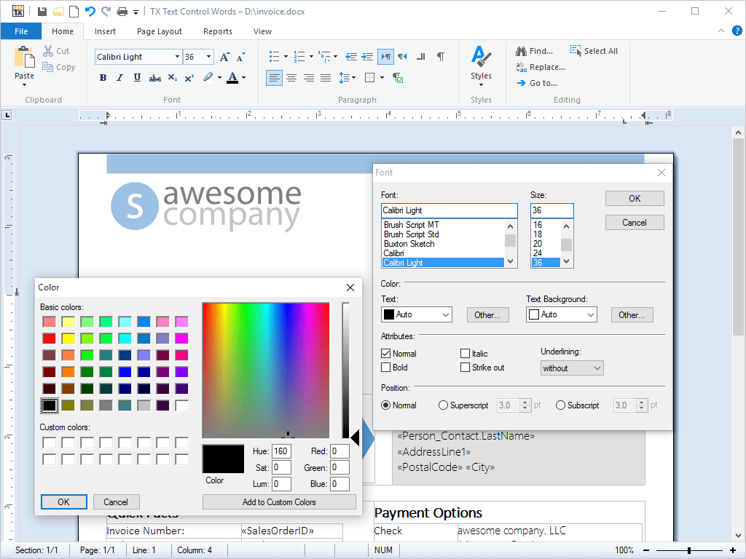Pick a red swatch from Basic colors
Viewport: 746px width, 559px height.
[48, 338]
